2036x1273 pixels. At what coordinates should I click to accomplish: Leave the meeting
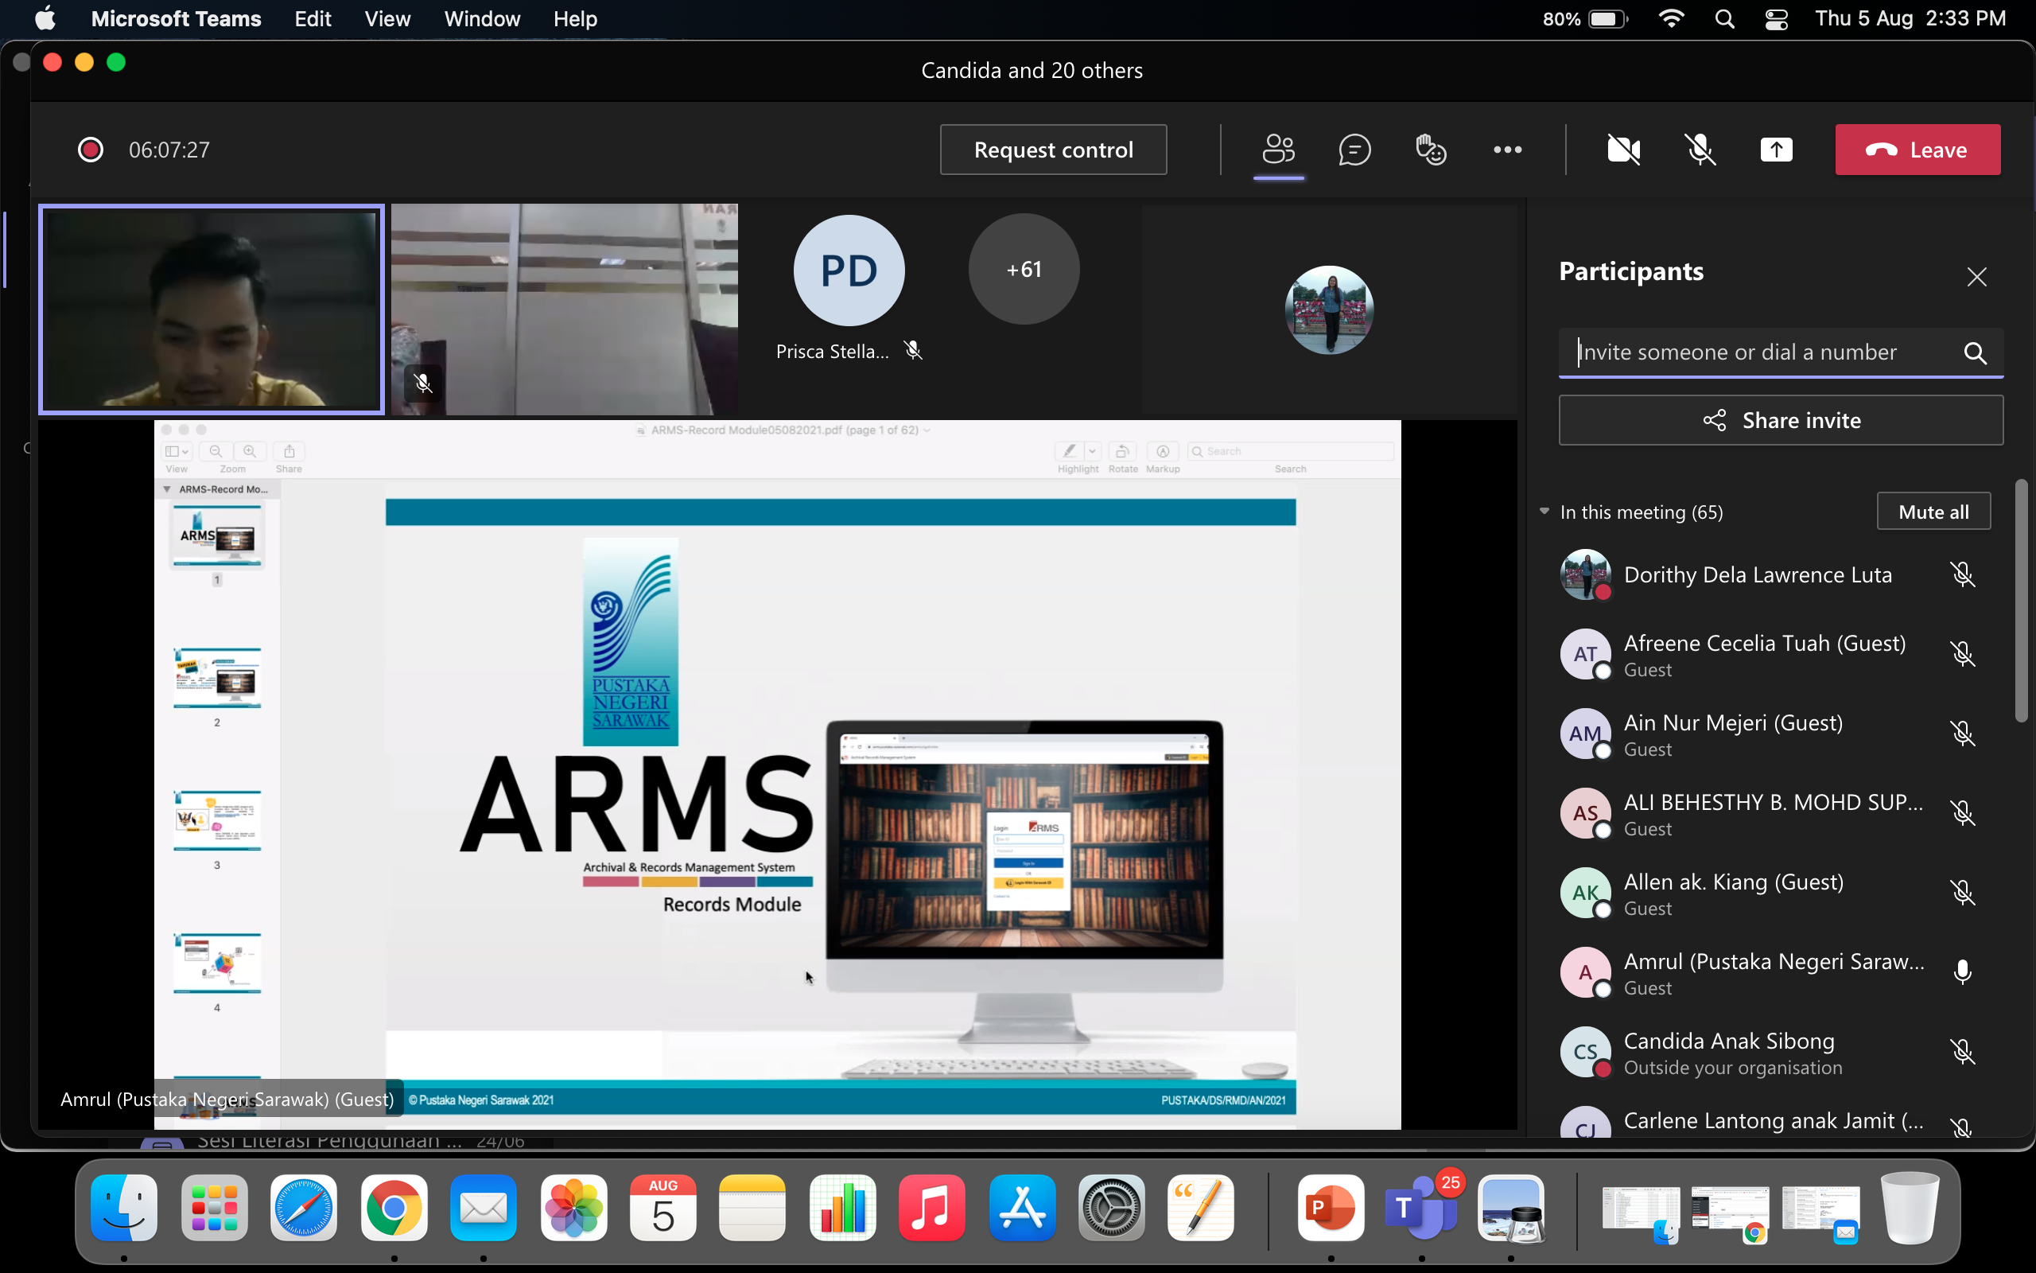[1917, 150]
